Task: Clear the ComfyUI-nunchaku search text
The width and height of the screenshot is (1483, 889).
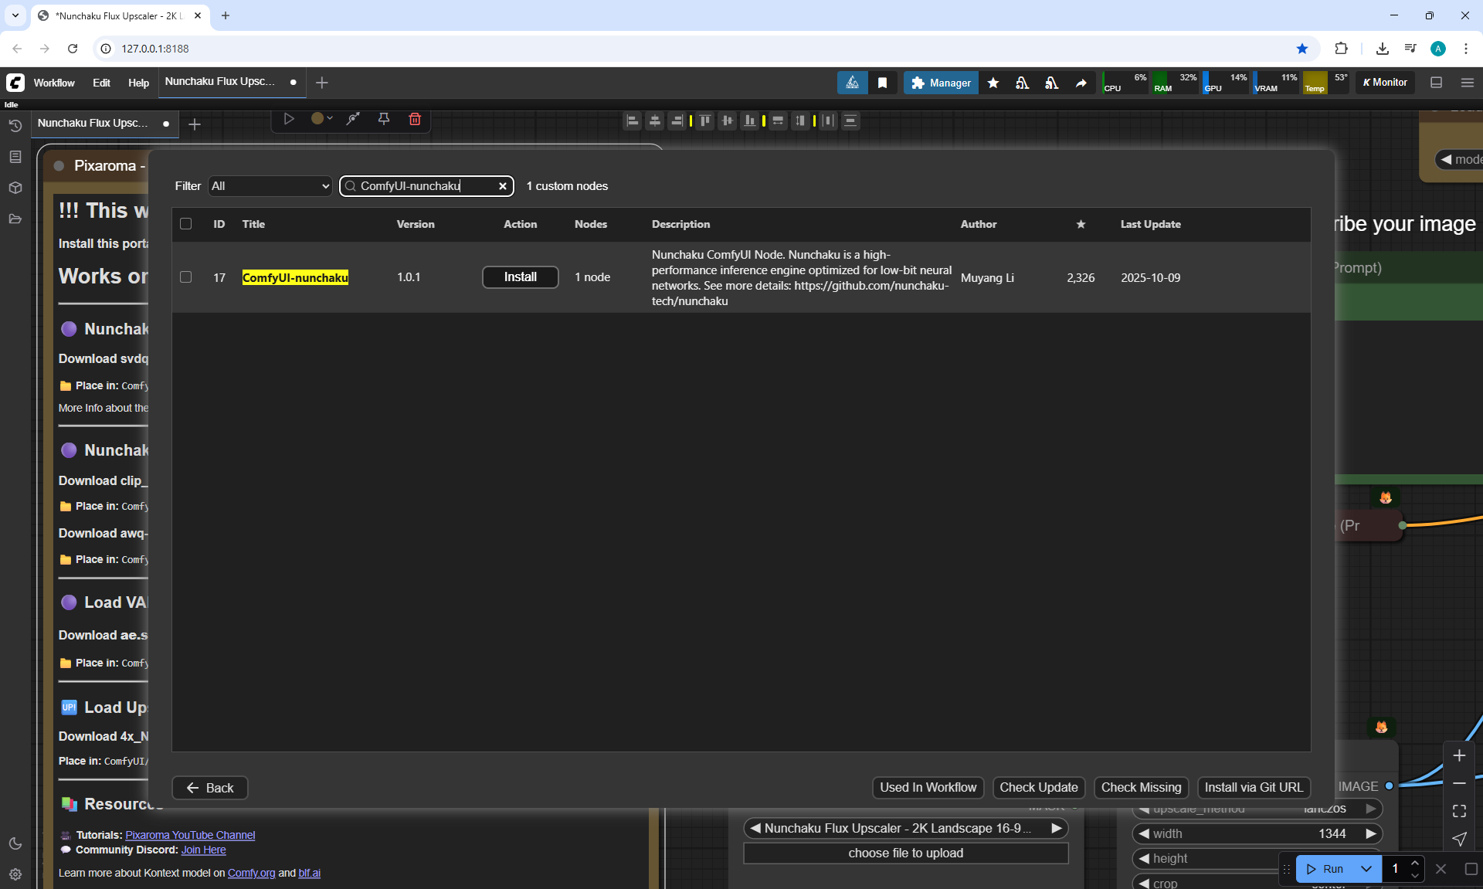Action: click(x=503, y=186)
